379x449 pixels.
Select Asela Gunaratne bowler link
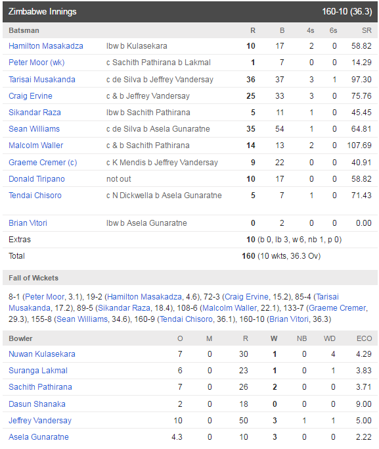pos(39,437)
